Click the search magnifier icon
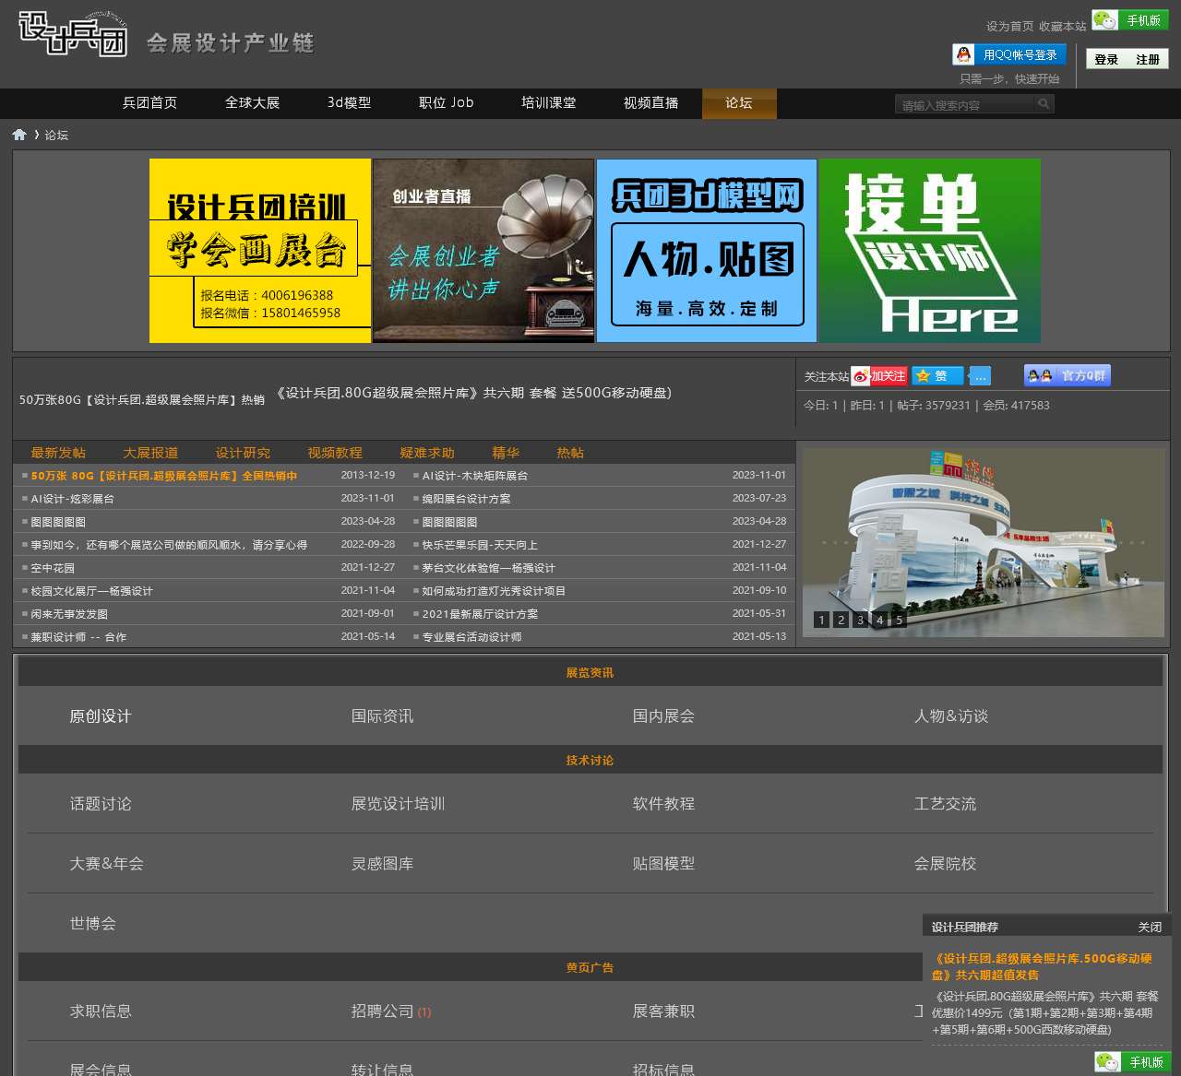This screenshot has height=1076, width=1181. coord(1044,104)
